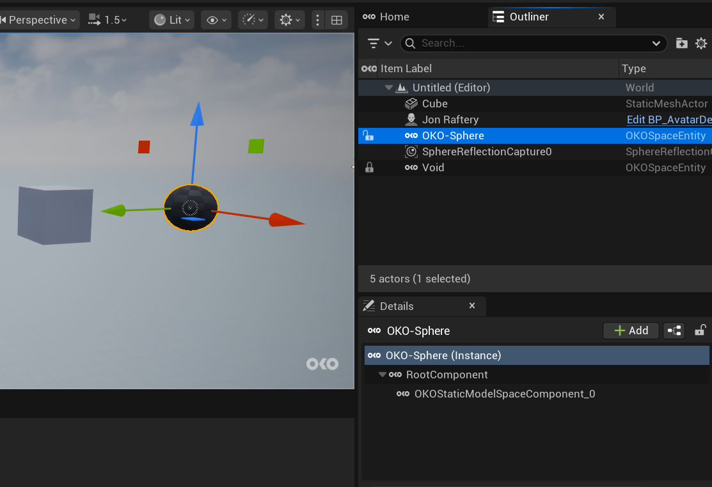
Task: Toggle the lock on OKO-Sphere row
Action: coord(368,135)
